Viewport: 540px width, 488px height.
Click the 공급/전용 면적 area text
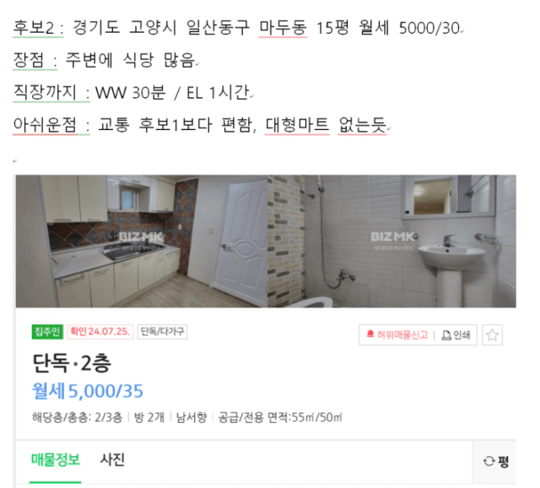click(x=280, y=418)
